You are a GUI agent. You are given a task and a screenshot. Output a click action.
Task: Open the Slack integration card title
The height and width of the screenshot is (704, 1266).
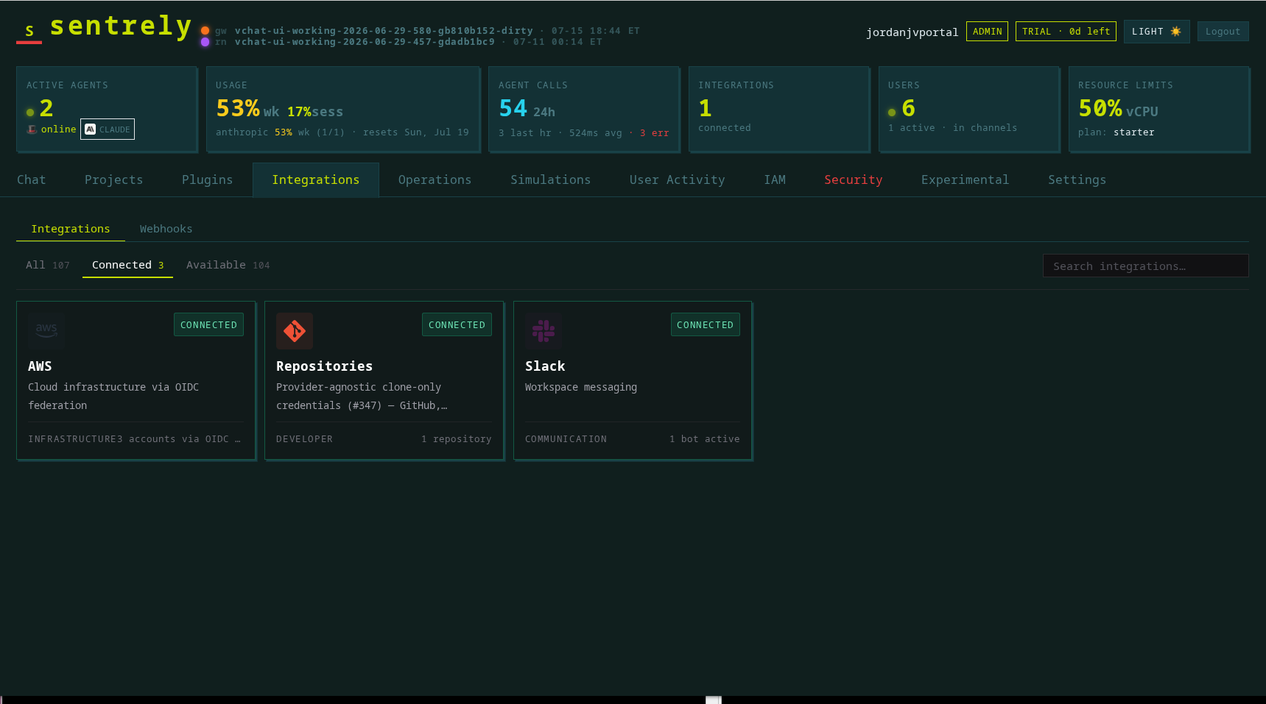tap(545, 366)
